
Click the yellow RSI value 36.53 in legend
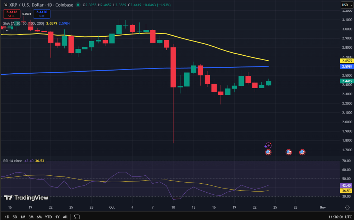(x=39, y=161)
